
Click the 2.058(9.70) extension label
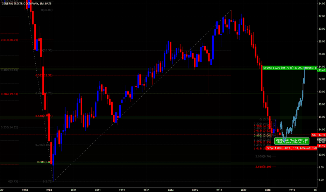click(263, 156)
